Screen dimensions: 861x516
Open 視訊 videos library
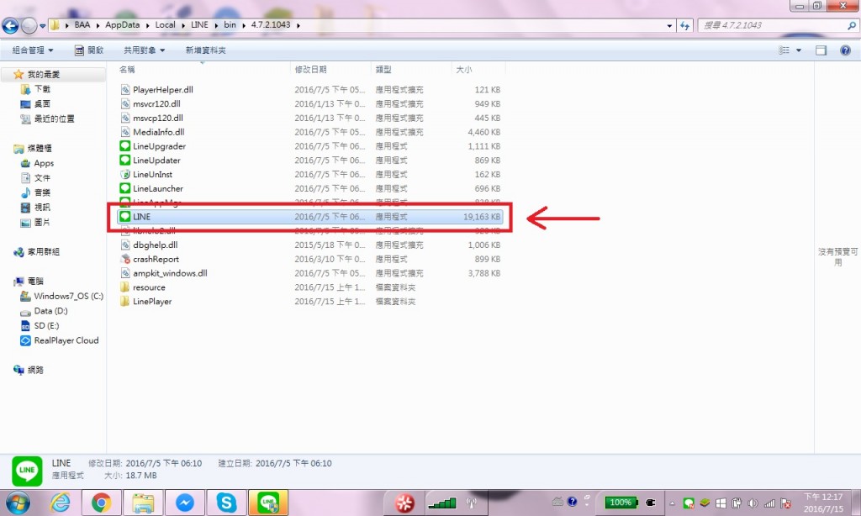coord(42,208)
